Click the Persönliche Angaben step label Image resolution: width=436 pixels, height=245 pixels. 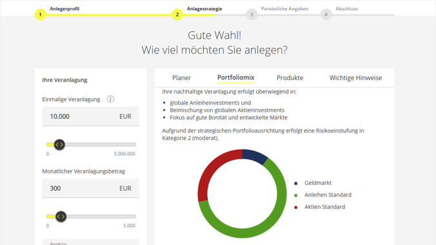pyautogui.click(x=284, y=9)
